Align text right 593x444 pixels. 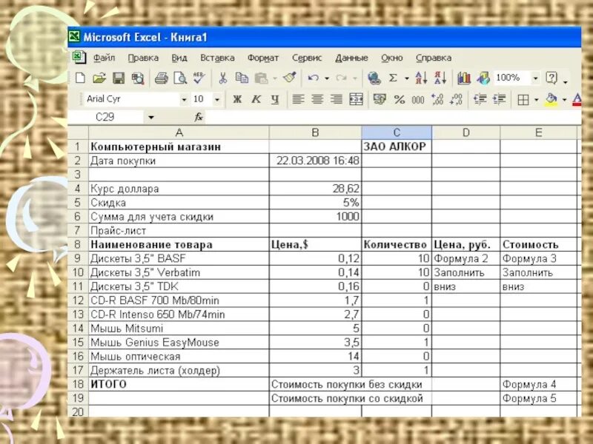337,99
